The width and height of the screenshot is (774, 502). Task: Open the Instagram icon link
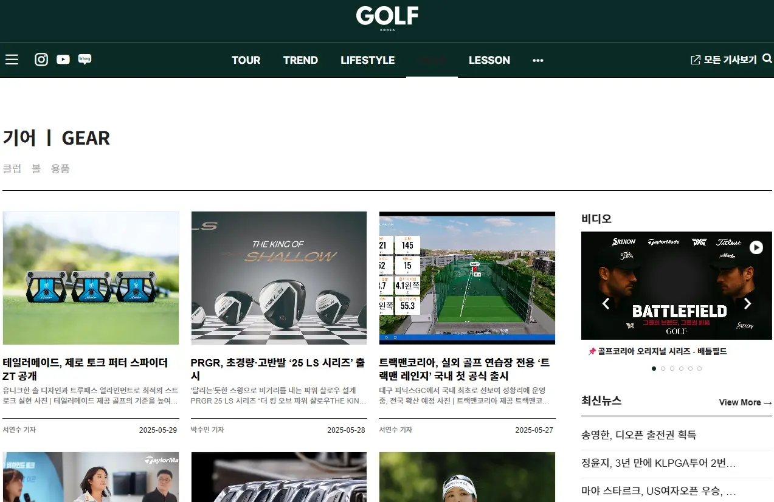(41, 60)
